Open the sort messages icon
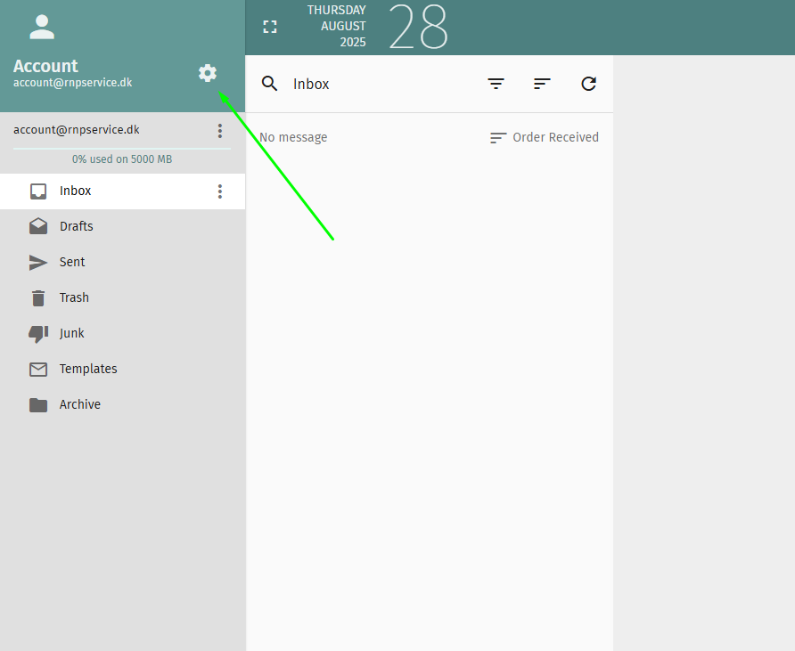 (x=542, y=84)
